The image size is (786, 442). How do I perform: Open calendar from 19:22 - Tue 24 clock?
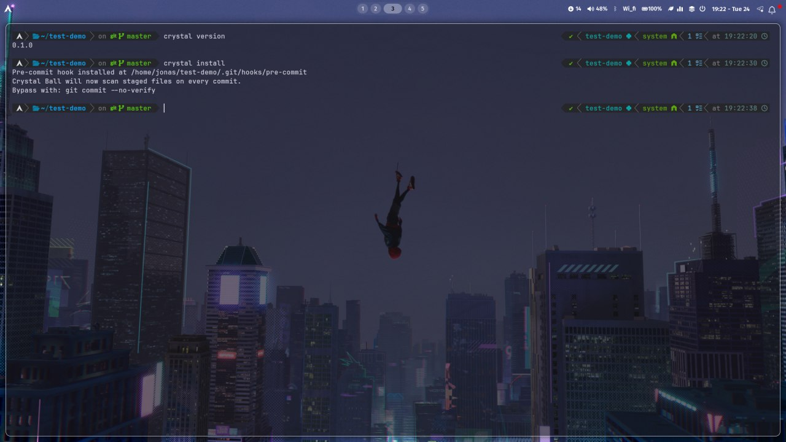click(x=731, y=9)
